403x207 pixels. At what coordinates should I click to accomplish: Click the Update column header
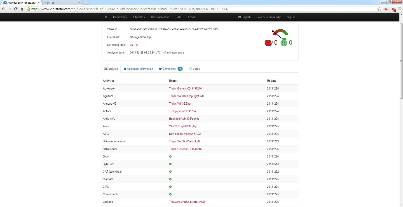point(271,81)
